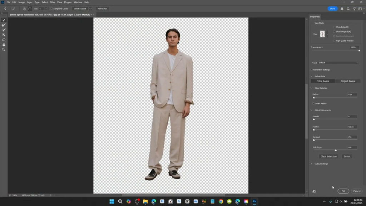Open the Filter menu
This screenshot has height=206, width=366.
(53, 2)
